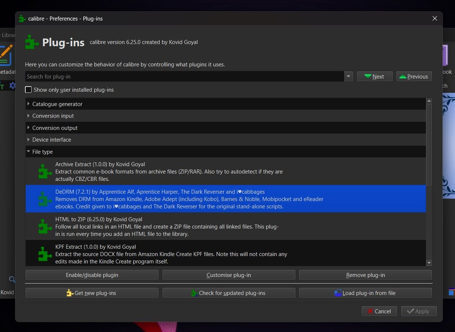Expand the Catalogue generator category
Screen dimensions: 455x332
[x=28, y=104]
